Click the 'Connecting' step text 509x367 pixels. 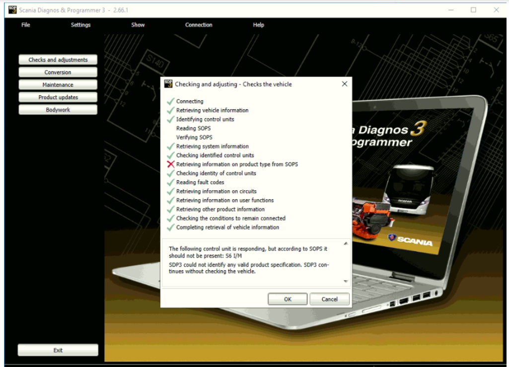pos(190,101)
